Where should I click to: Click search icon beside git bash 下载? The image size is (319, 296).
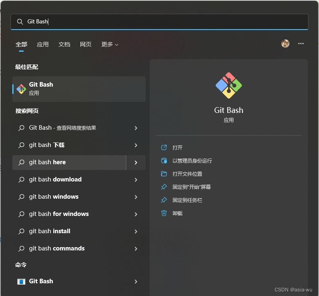[21, 145]
